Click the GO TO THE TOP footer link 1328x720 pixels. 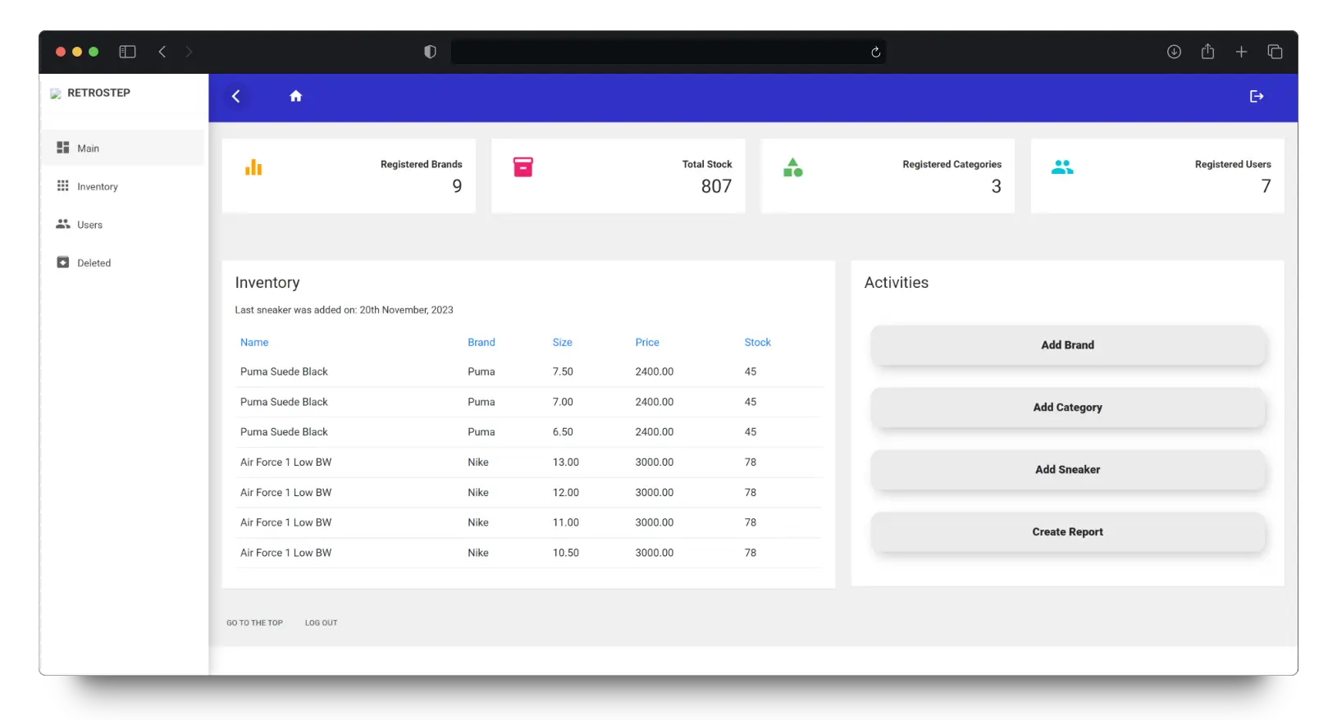click(x=254, y=623)
